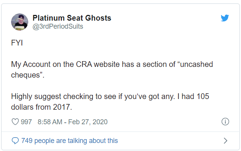The image size is (241, 151).
Task: Click the number 105 in the tweet
Action: (x=203, y=96)
